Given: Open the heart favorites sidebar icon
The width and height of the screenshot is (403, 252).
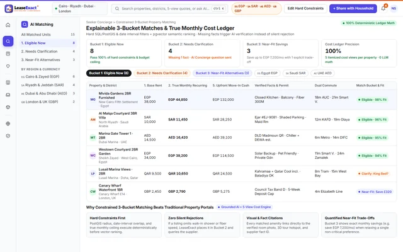Looking at the screenshot, I should click(8, 66).
